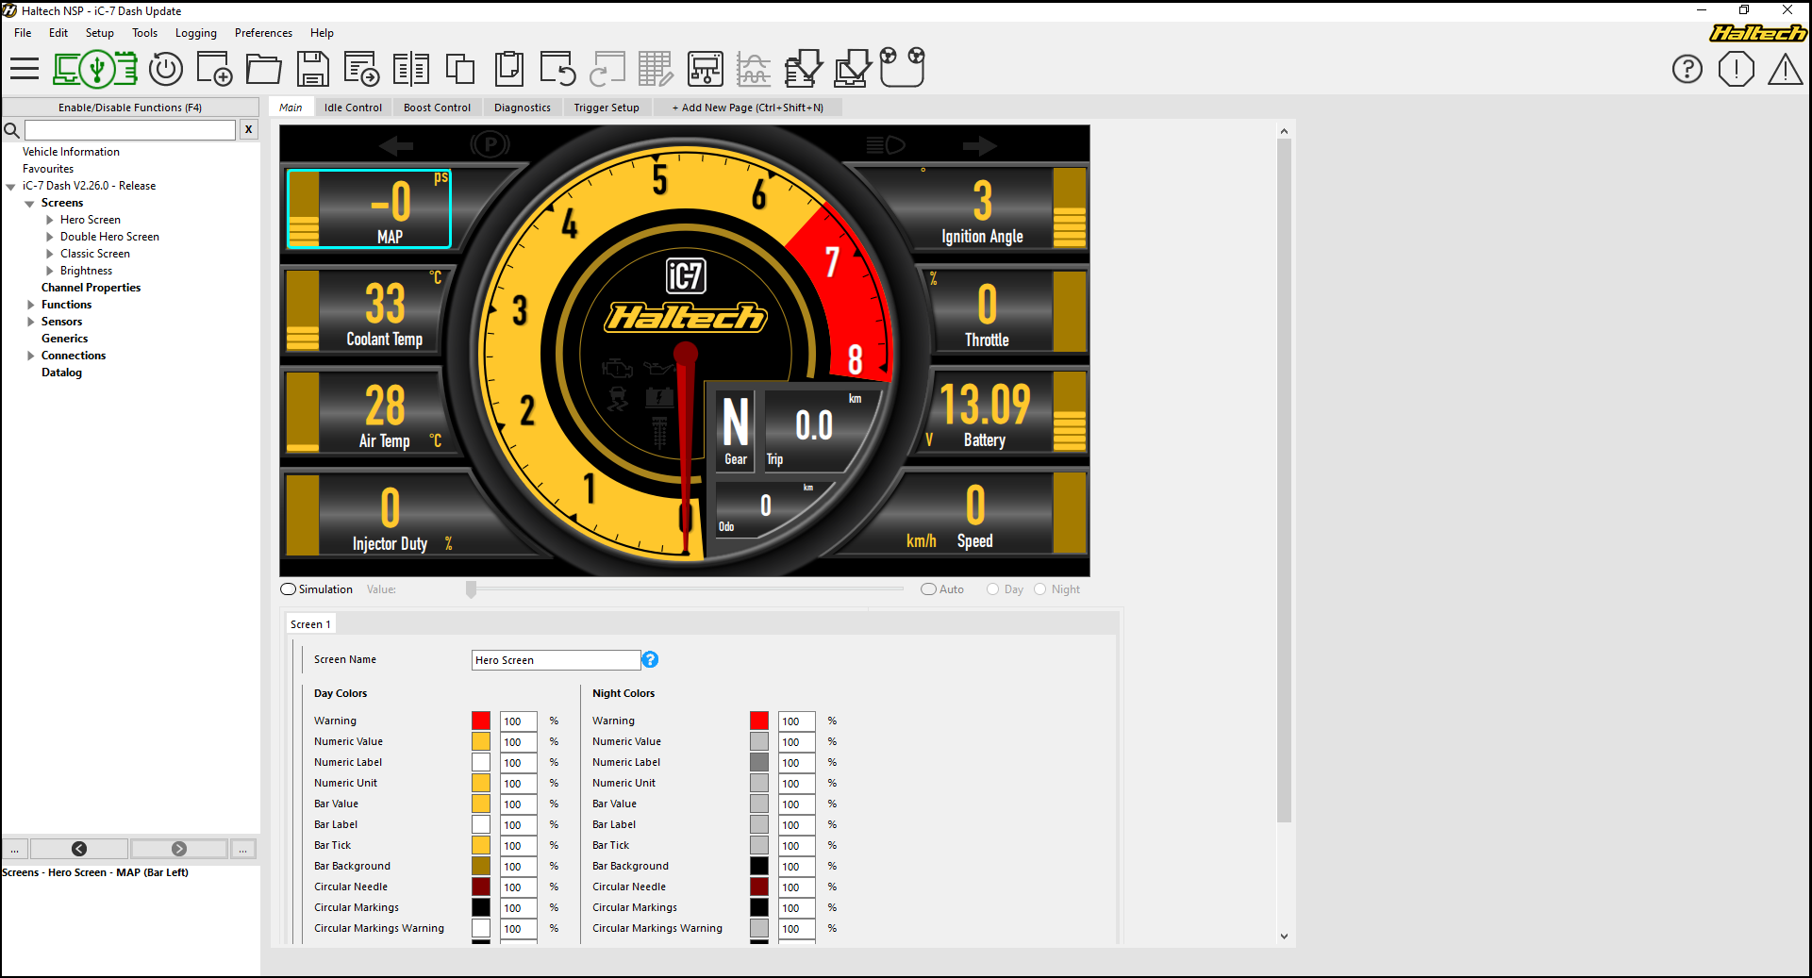This screenshot has height=978, width=1812.
Task: Click the Screen Name input field
Action: click(x=556, y=660)
